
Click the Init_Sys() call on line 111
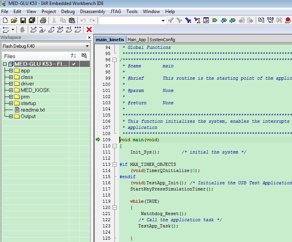coord(145,152)
